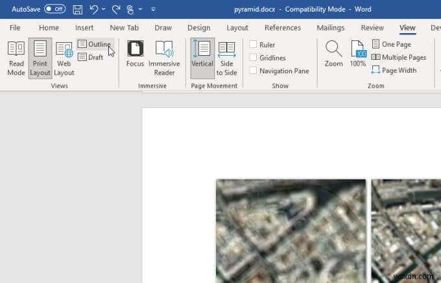
Task: Switch to the Draw tab
Action: coord(163,28)
